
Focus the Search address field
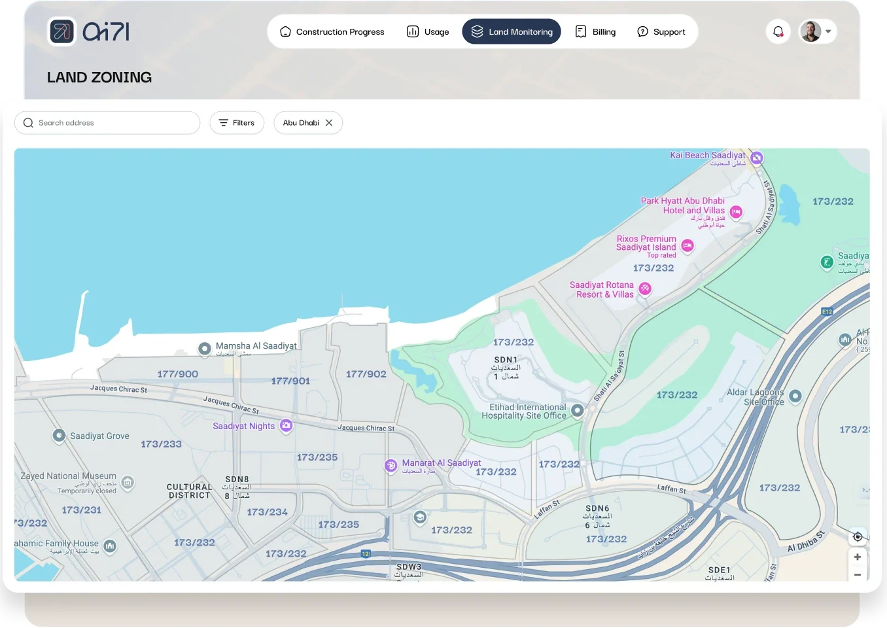[x=107, y=123]
